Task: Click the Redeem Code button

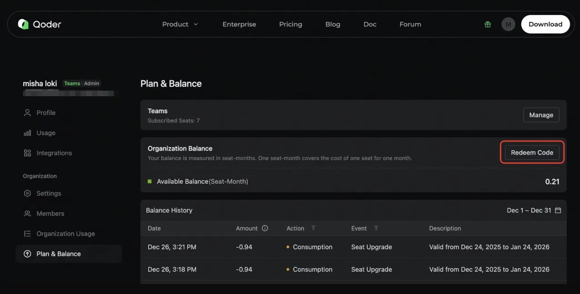Action: pos(532,152)
